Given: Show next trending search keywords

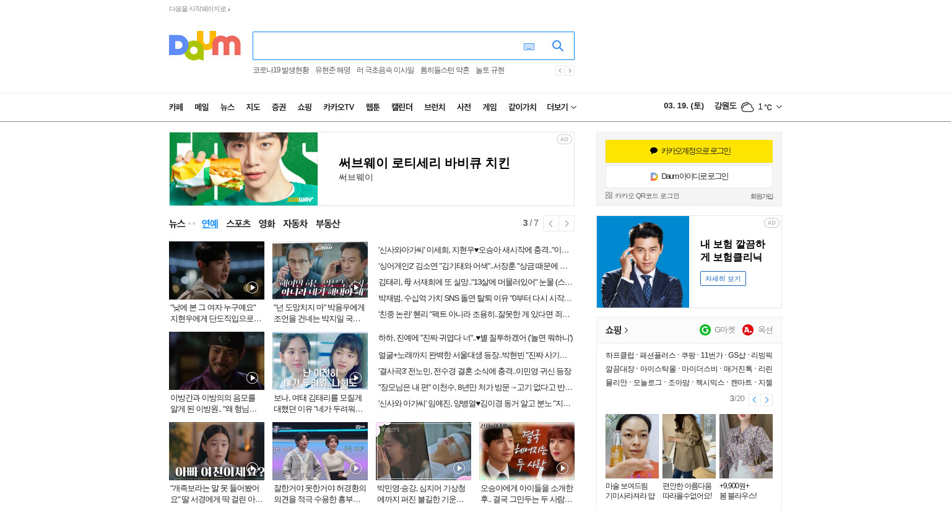Looking at the screenshot, I should [570, 71].
